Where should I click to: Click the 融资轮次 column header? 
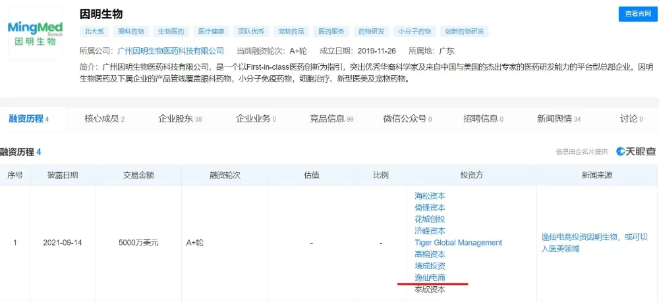225,175
